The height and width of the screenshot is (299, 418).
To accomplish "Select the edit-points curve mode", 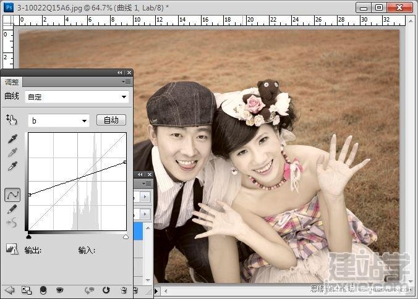I will click(x=12, y=195).
